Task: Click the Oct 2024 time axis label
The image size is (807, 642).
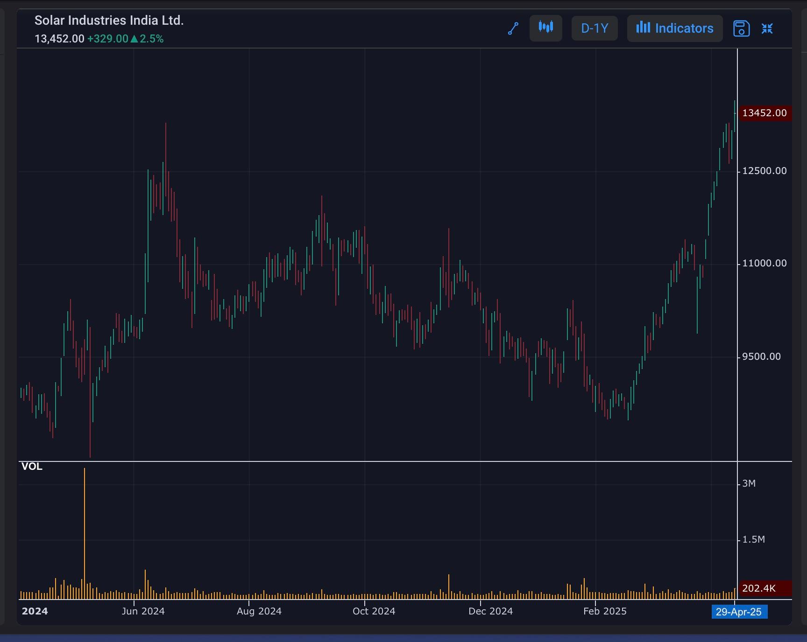Action: 374,611
